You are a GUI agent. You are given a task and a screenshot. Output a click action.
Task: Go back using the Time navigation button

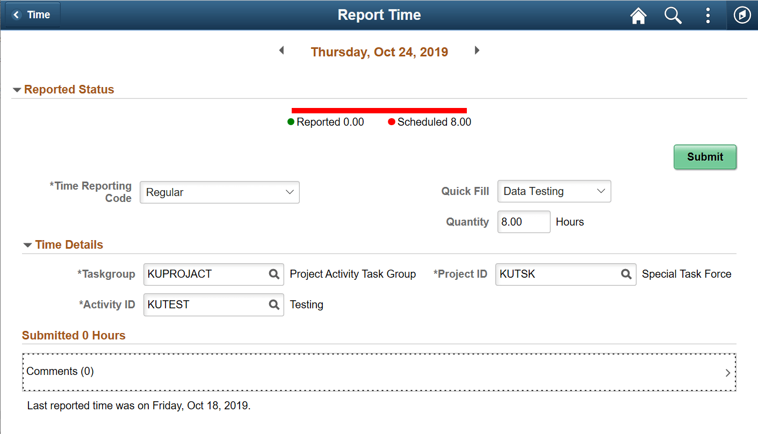(32, 15)
